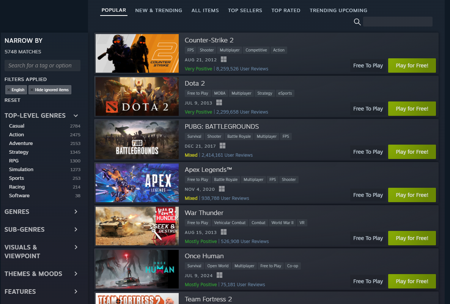450x304 pixels.
Task: Click the 'Mixed' rating on Apex Legends
Action: (191, 198)
